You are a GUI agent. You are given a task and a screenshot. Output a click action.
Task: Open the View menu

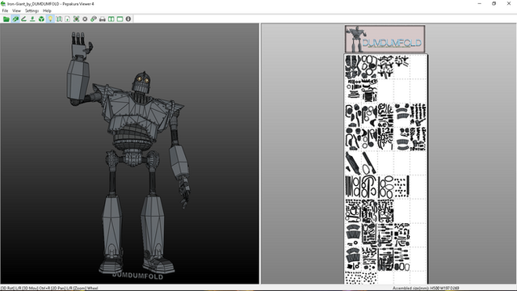(16, 11)
